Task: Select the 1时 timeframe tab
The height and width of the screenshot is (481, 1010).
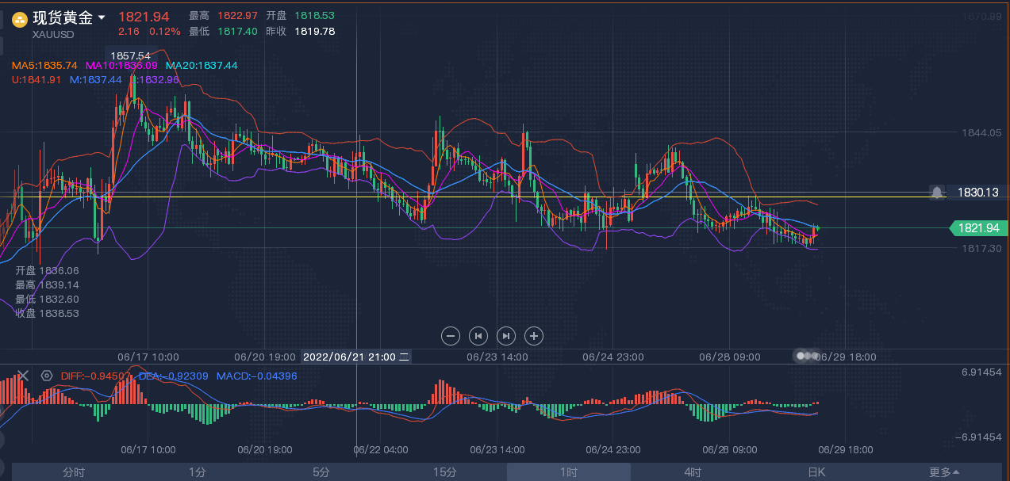Action: coord(569,472)
